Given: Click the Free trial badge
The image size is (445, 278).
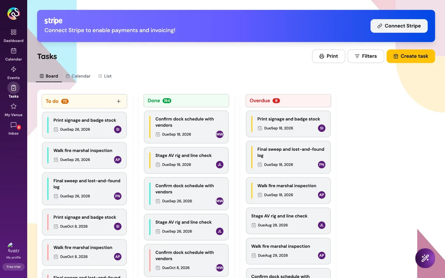Looking at the screenshot, I should point(14,267).
